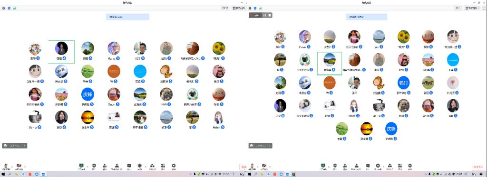
Task: Expand the arrow beside the left window's microphone
Action: point(12,167)
